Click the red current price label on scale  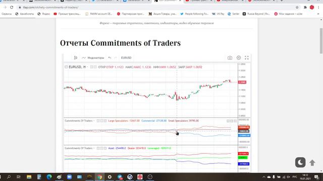242,82
